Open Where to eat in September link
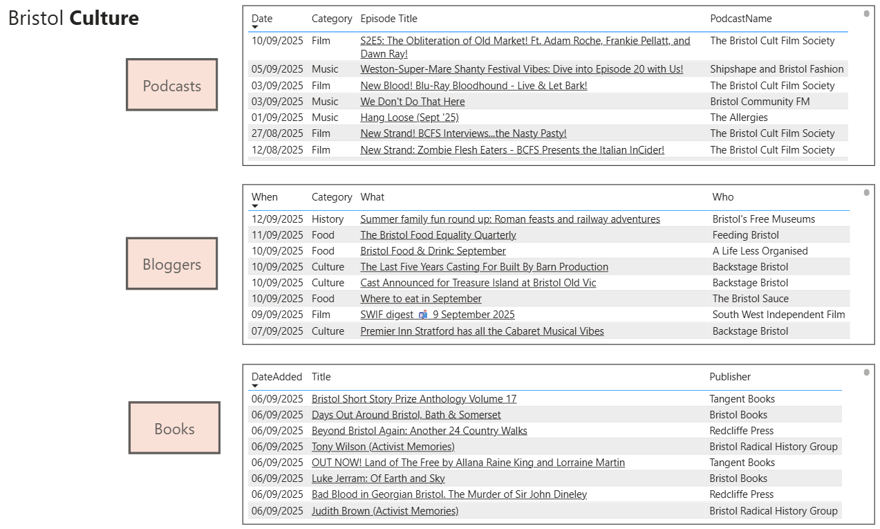This screenshot has height=529, width=880. tap(421, 299)
